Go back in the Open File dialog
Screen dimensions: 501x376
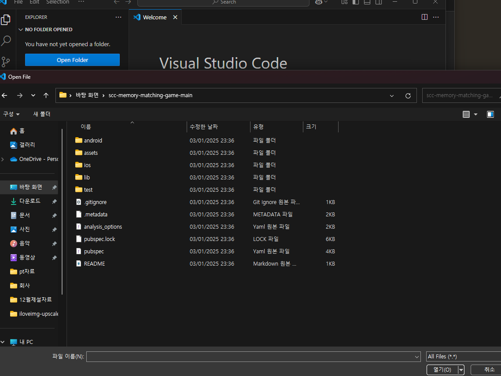(4, 95)
